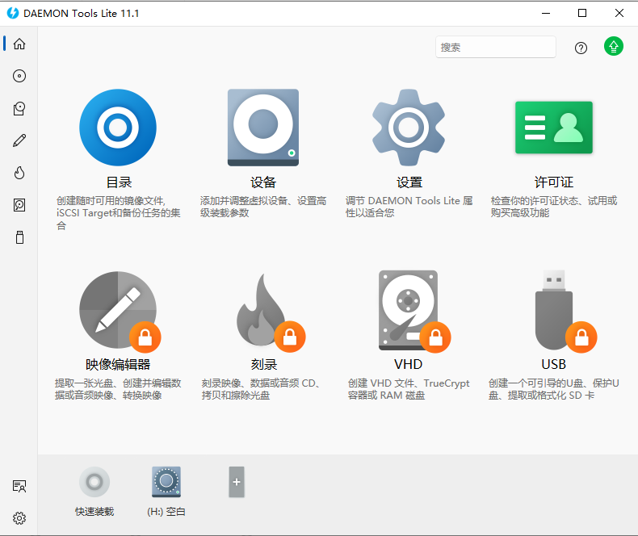Click the 目录 title text

(x=119, y=182)
